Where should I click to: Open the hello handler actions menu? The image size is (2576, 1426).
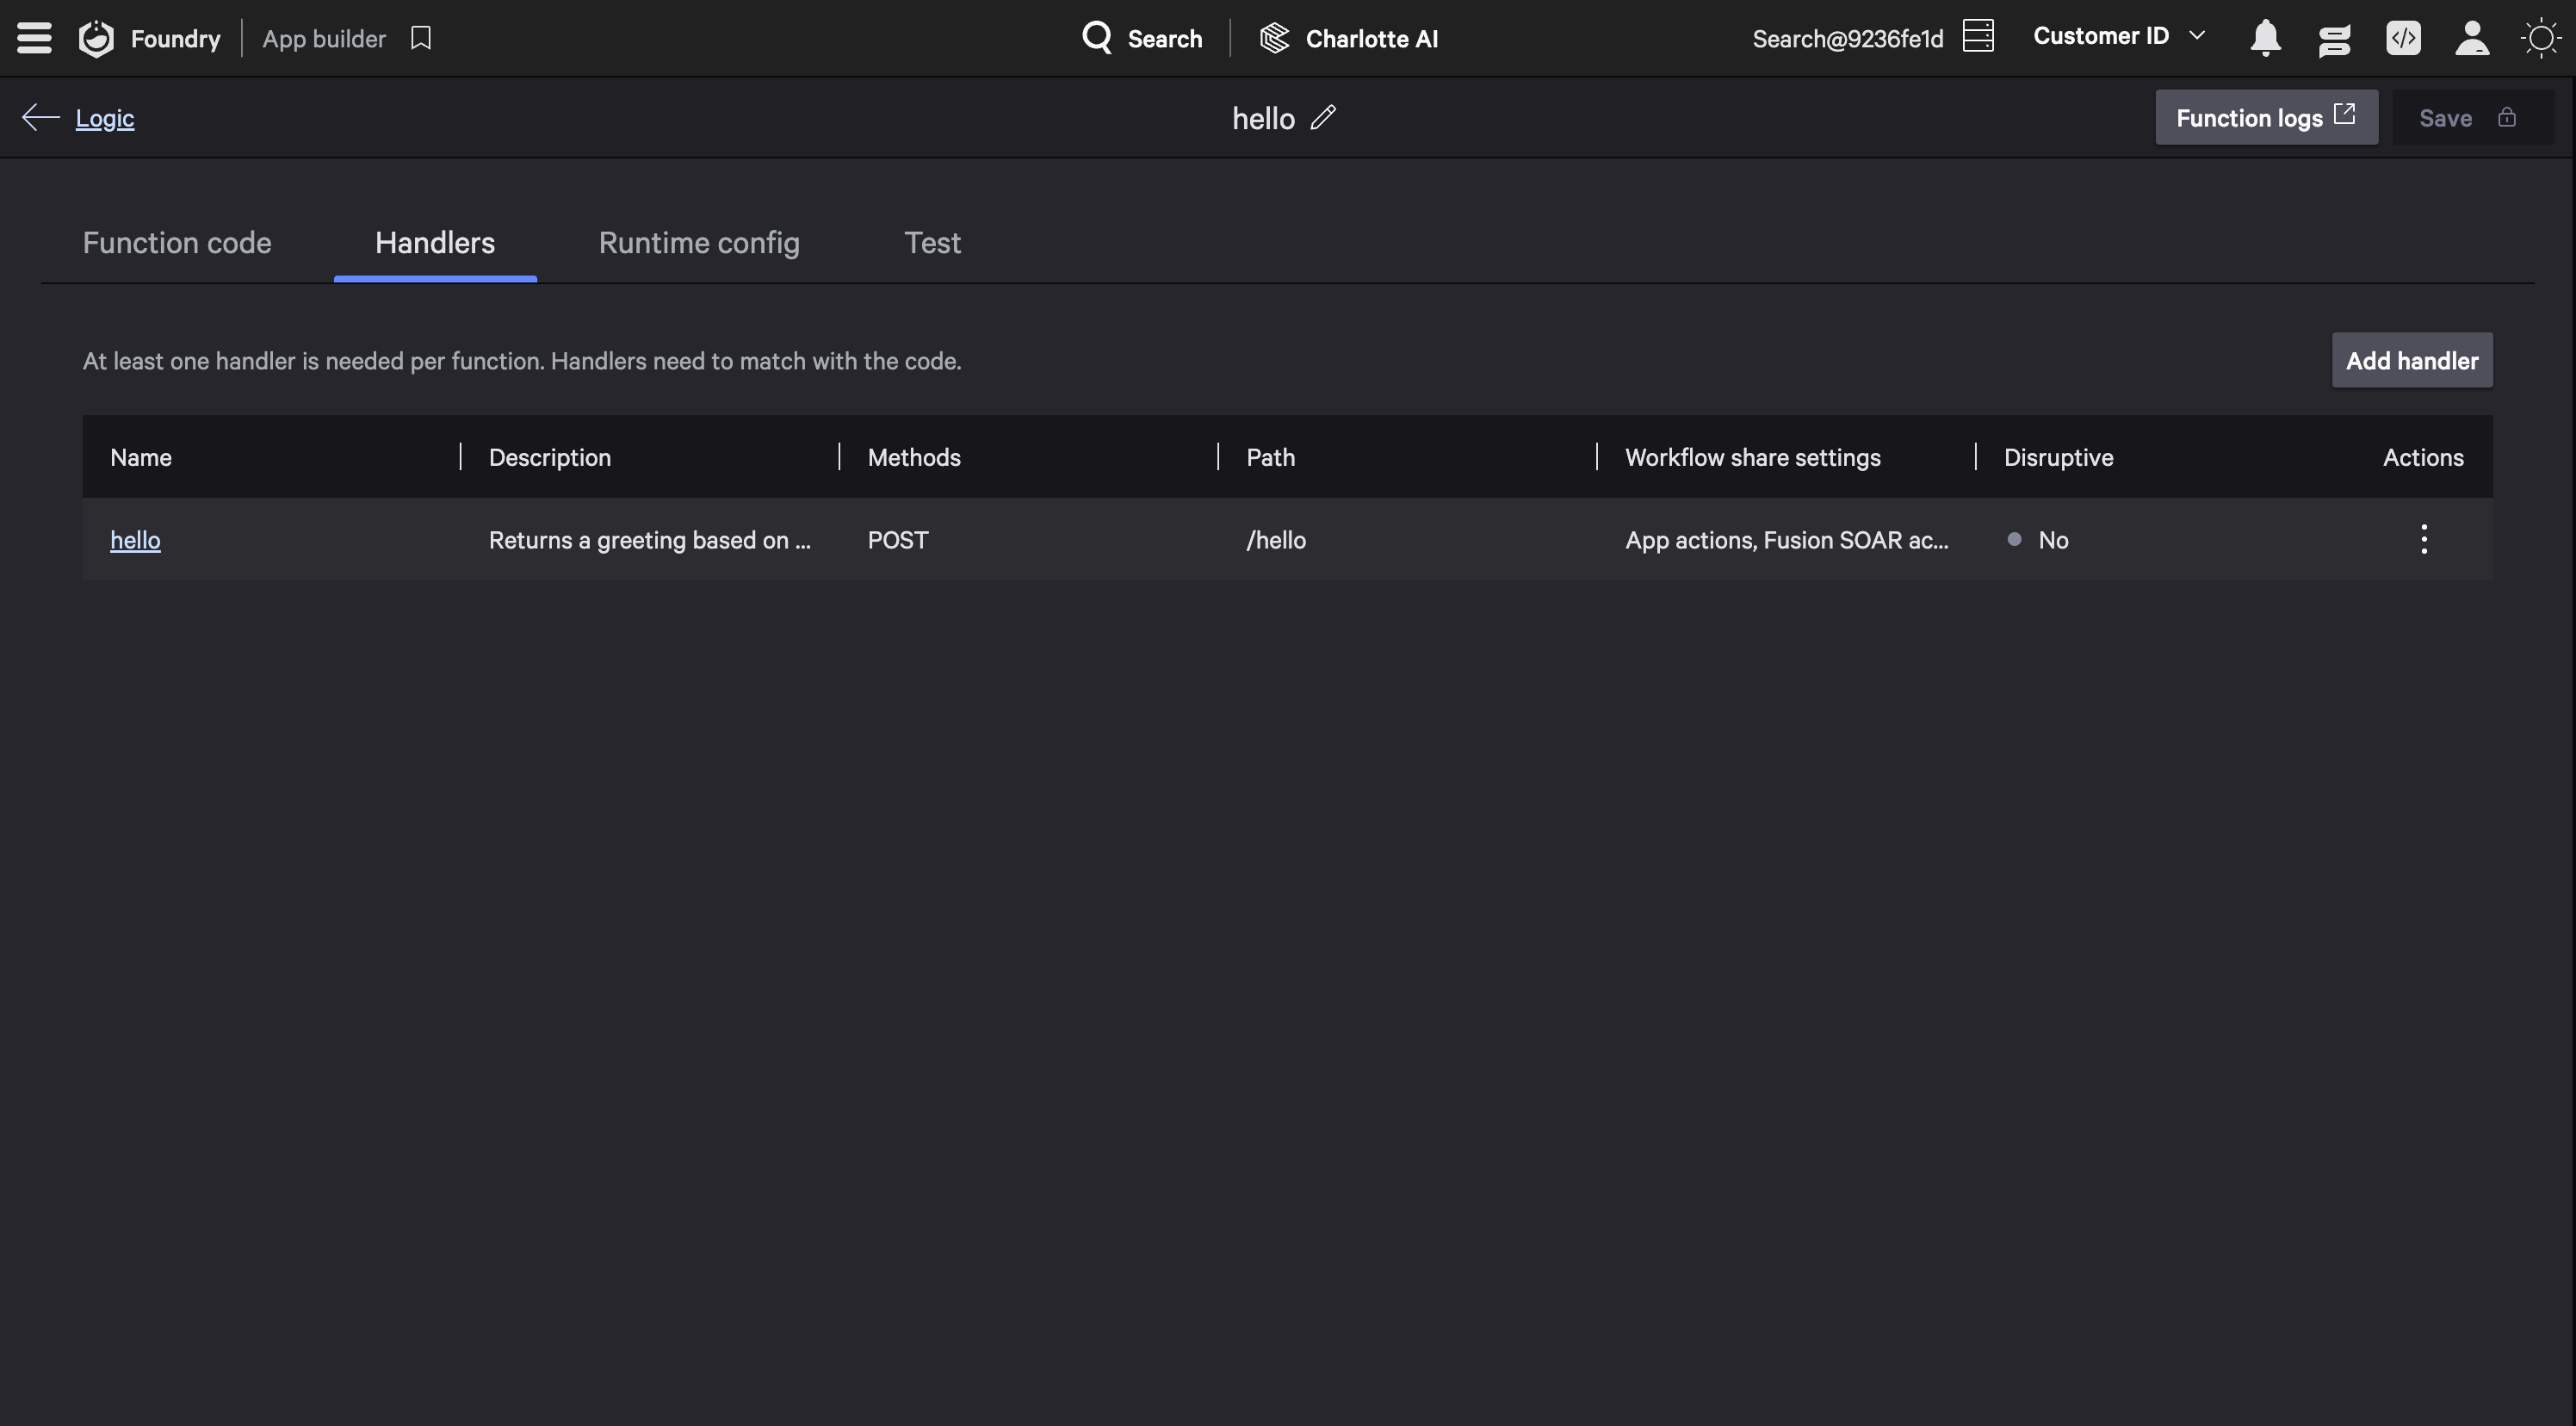coord(2423,539)
